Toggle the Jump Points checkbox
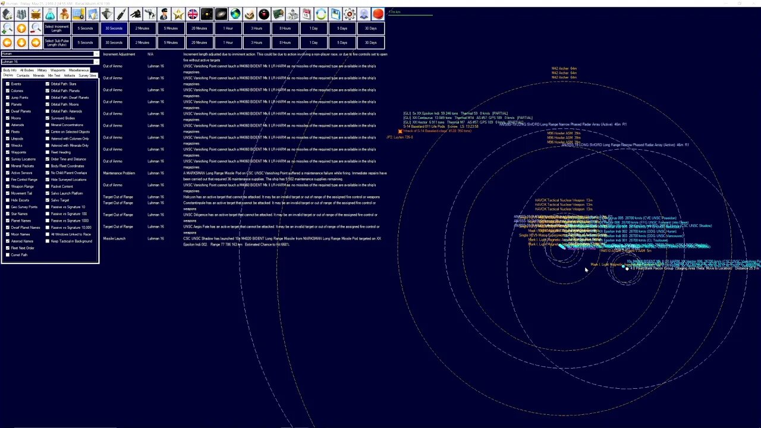 coord(8,97)
